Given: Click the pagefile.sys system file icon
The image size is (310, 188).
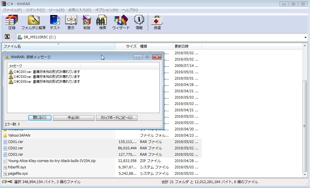Looking at the screenshot, I should pos(5,173).
